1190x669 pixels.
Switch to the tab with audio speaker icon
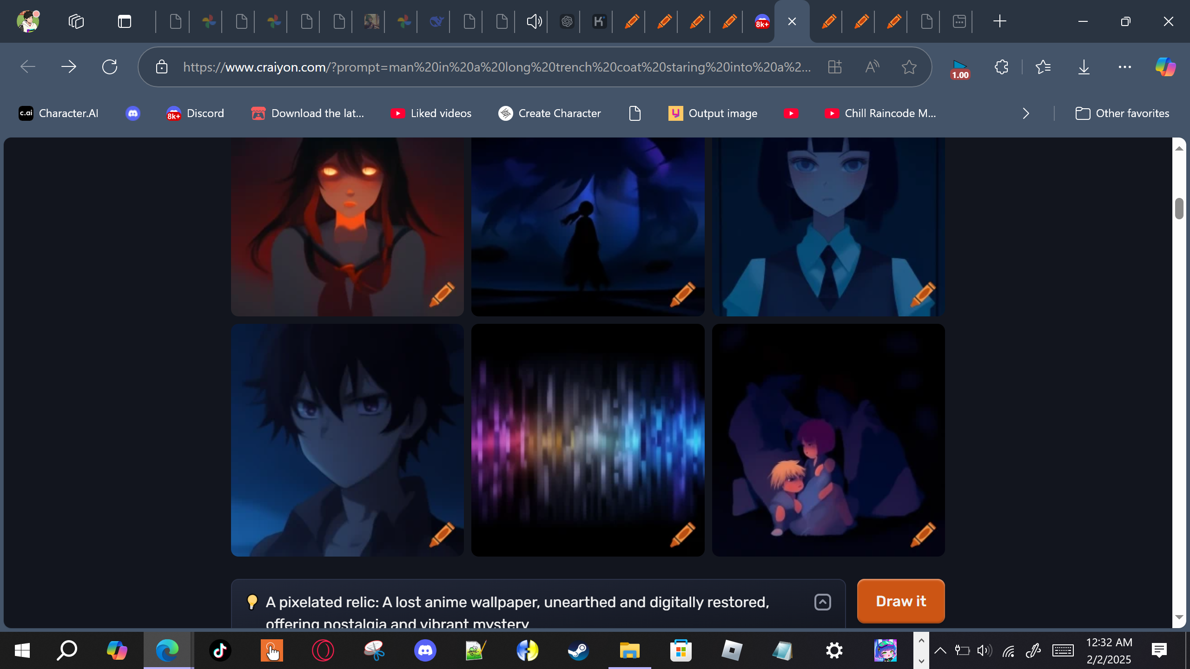click(534, 21)
